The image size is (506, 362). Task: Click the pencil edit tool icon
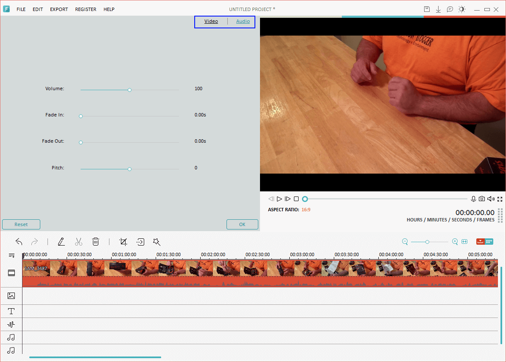pyautogui.click(x=61, y=242)
